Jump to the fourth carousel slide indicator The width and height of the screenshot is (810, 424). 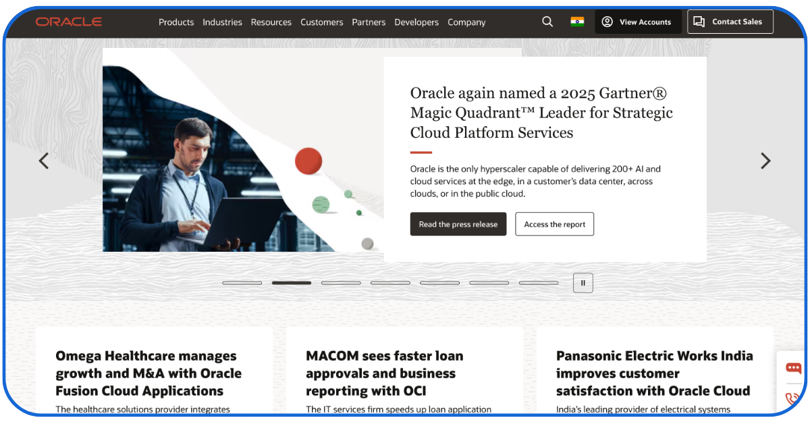pos(390,283)
